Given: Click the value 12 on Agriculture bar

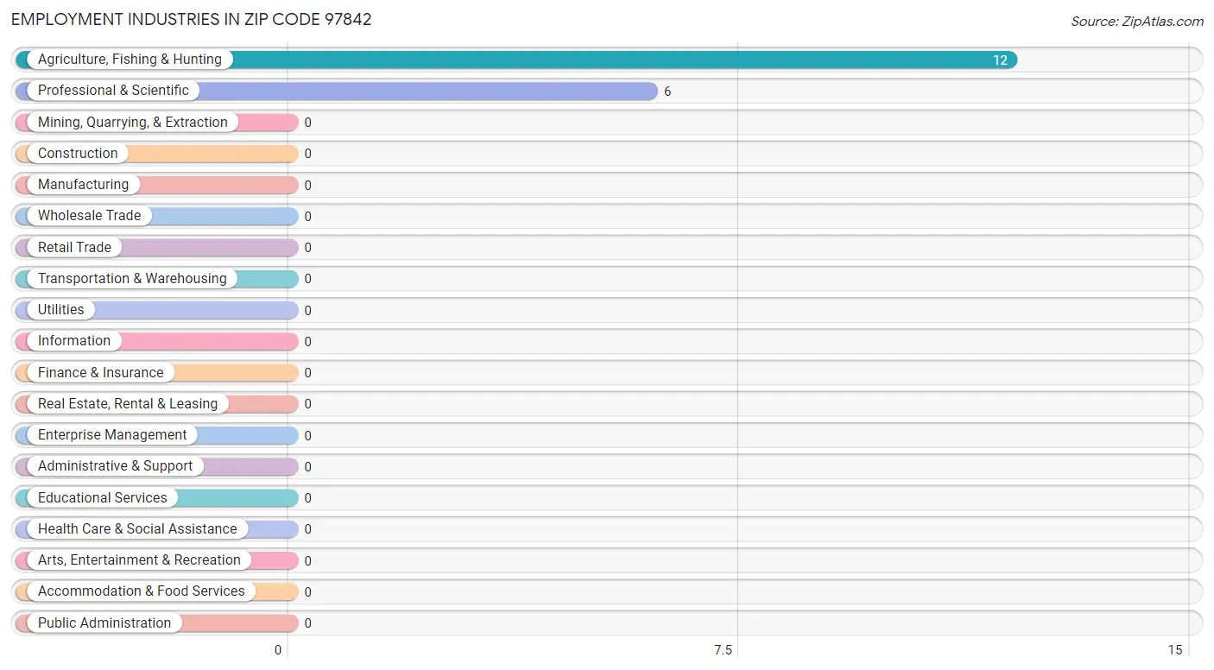Looking at the screenshot, I should point(1000,60).
